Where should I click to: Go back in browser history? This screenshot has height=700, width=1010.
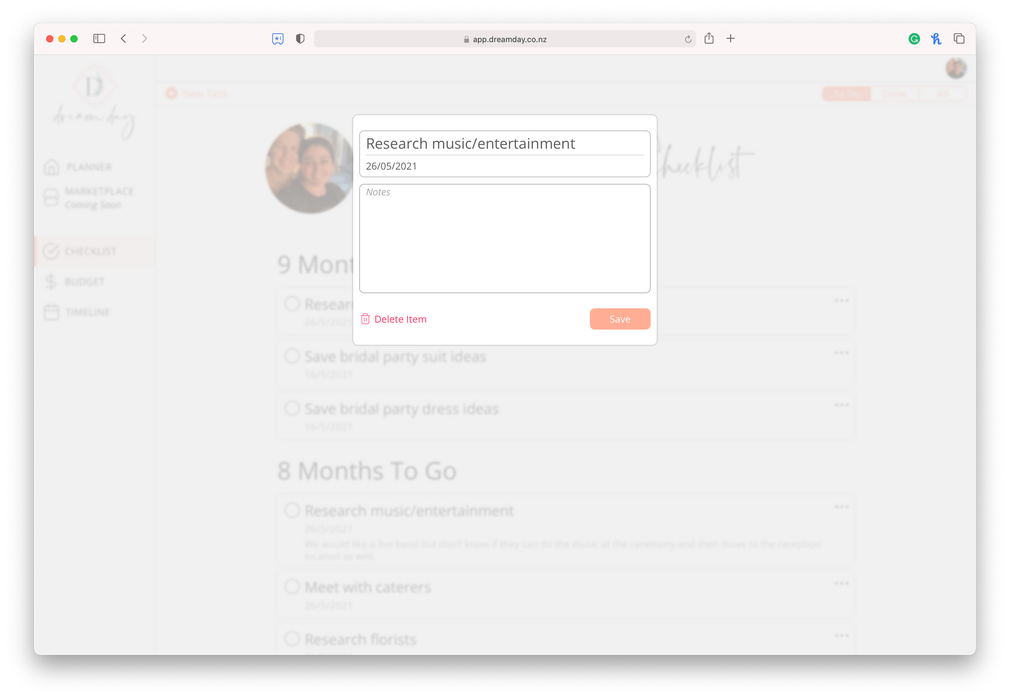(x=123, y=38)
